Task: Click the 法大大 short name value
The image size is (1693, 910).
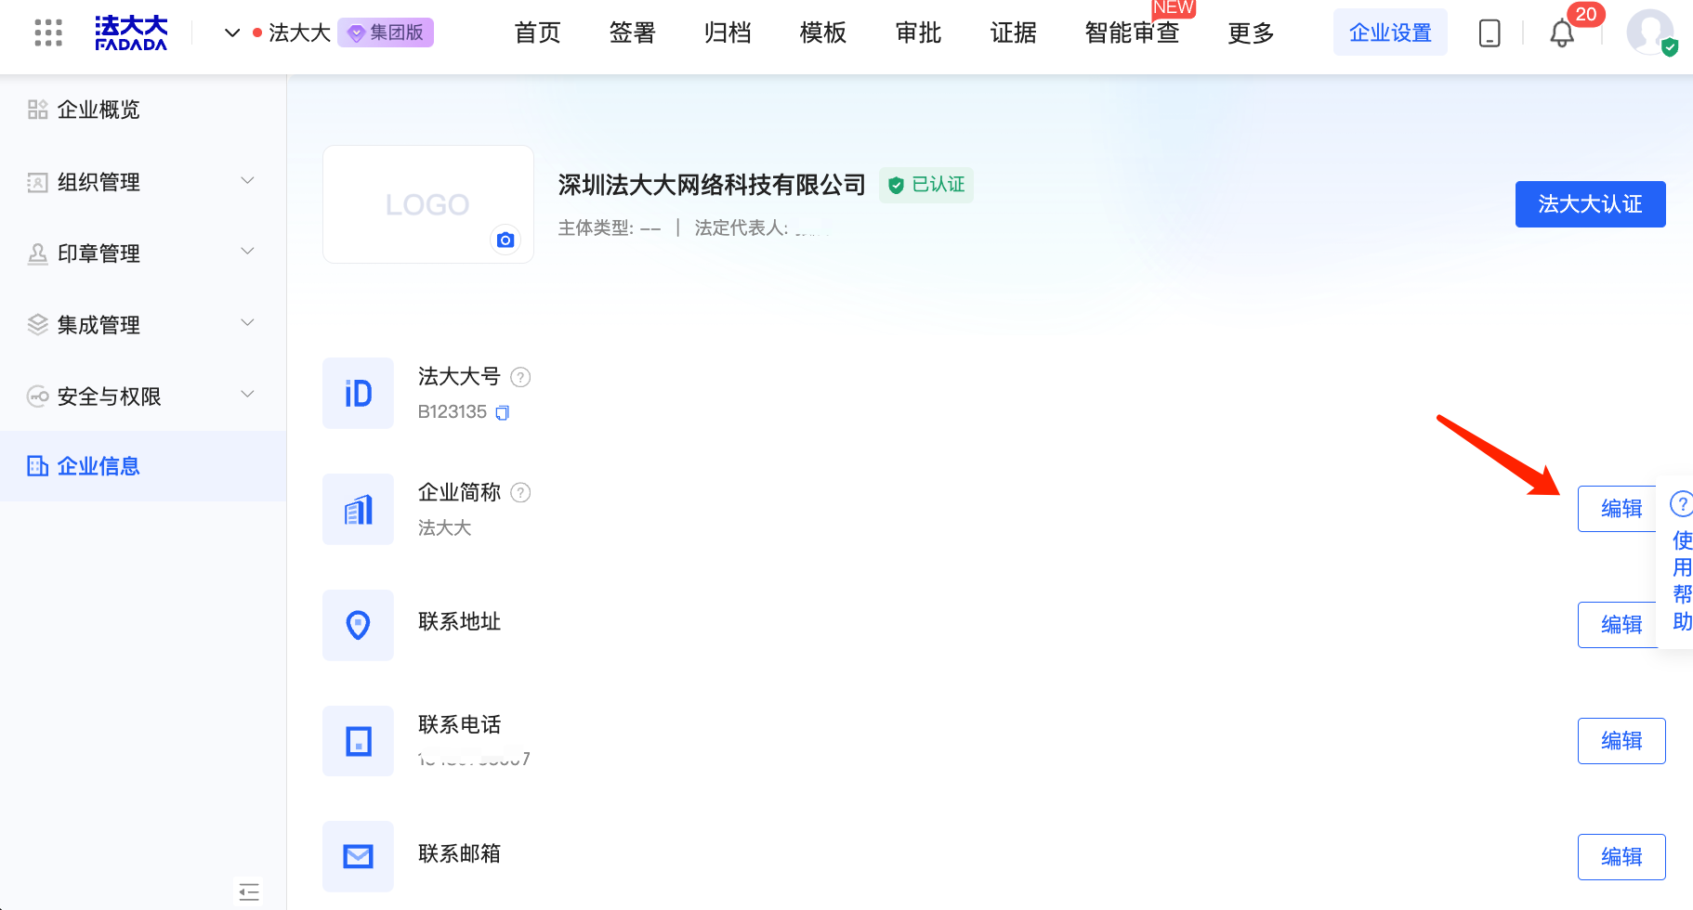Action: [444, 527]
